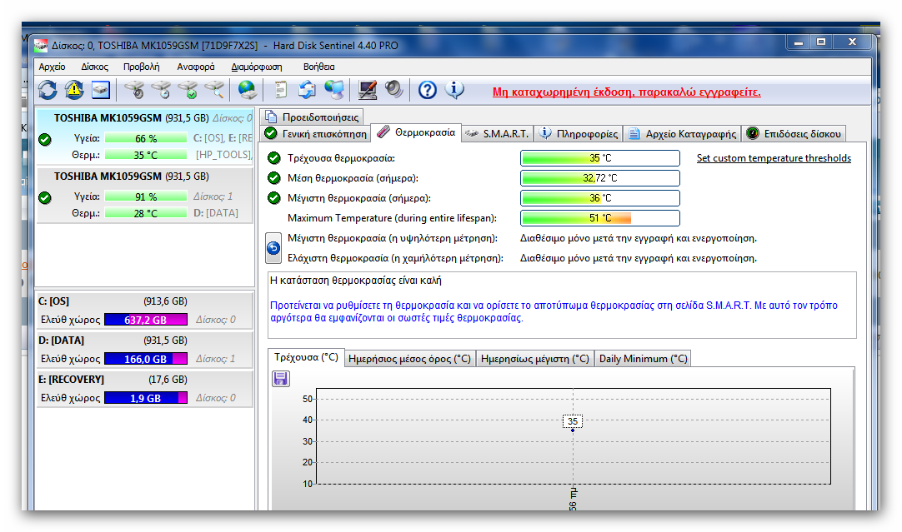Click the globe with disk toolbar icon

click(x=248, y=90)
